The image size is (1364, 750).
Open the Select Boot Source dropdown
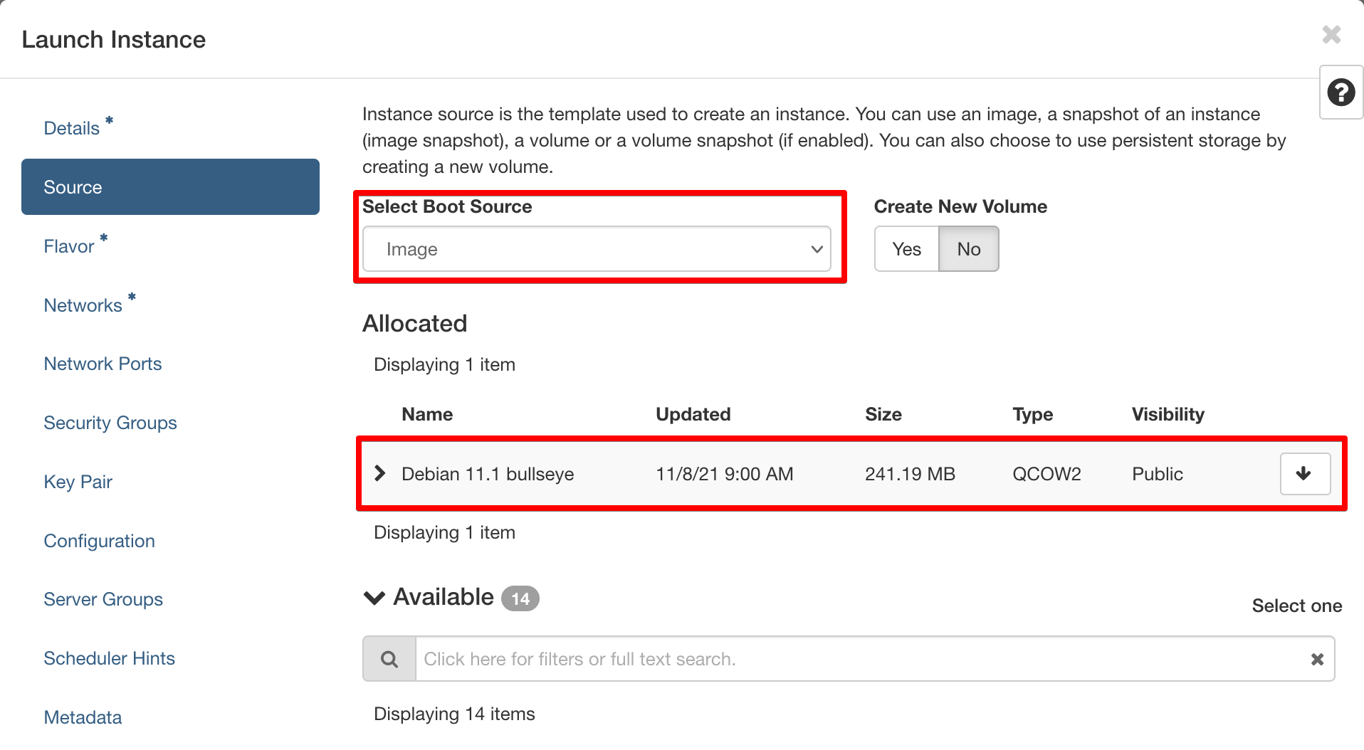pos(597,249)
